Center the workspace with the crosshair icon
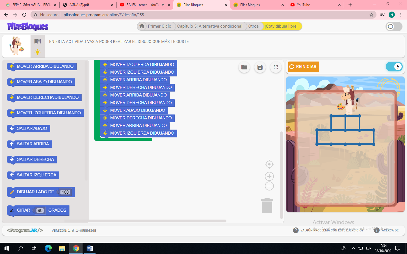The height and width of the screenshot is (254, 407). click(x=269, y=164)
